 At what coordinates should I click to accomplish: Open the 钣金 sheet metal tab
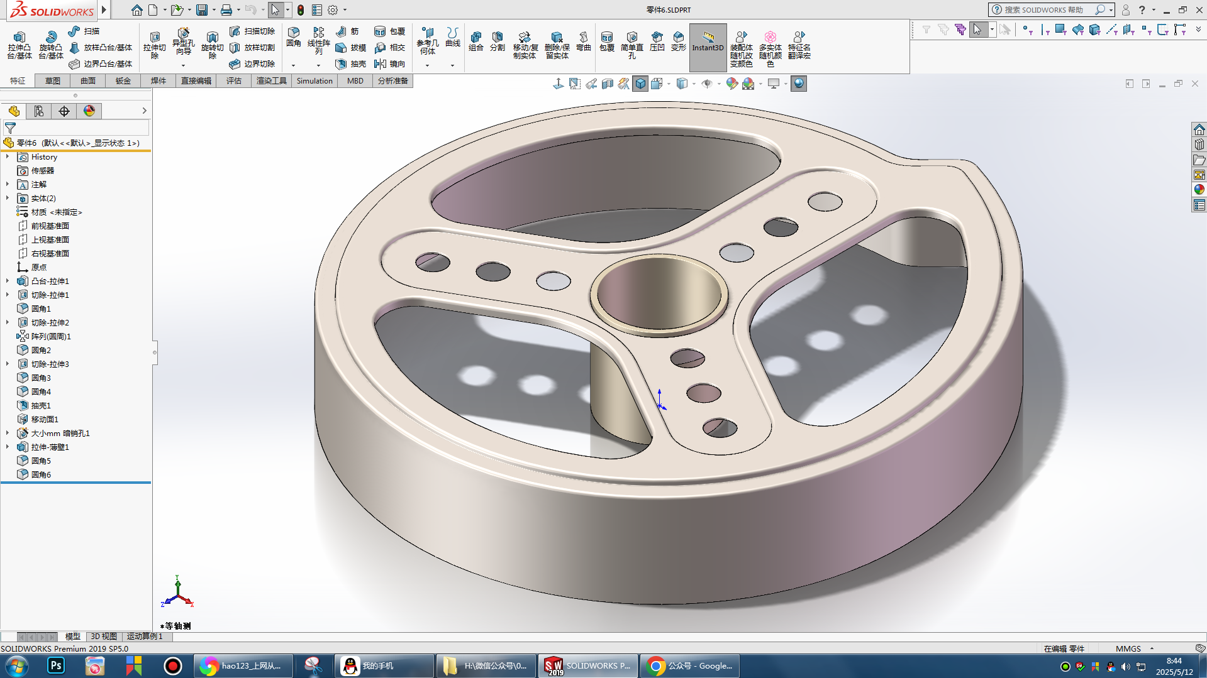(123, 80)
